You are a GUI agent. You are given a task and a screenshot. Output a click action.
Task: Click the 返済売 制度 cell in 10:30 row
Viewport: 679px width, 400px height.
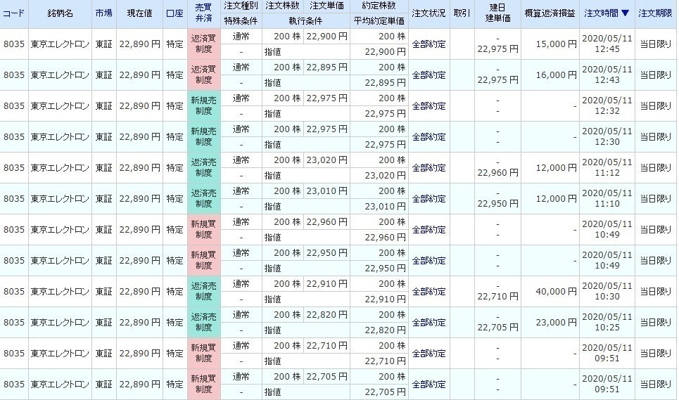click(x=203, y=292)
